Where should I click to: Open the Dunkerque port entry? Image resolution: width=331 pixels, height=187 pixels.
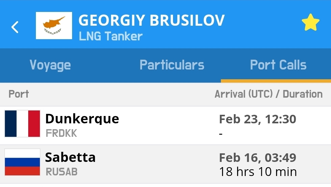(x=82, y=119)
